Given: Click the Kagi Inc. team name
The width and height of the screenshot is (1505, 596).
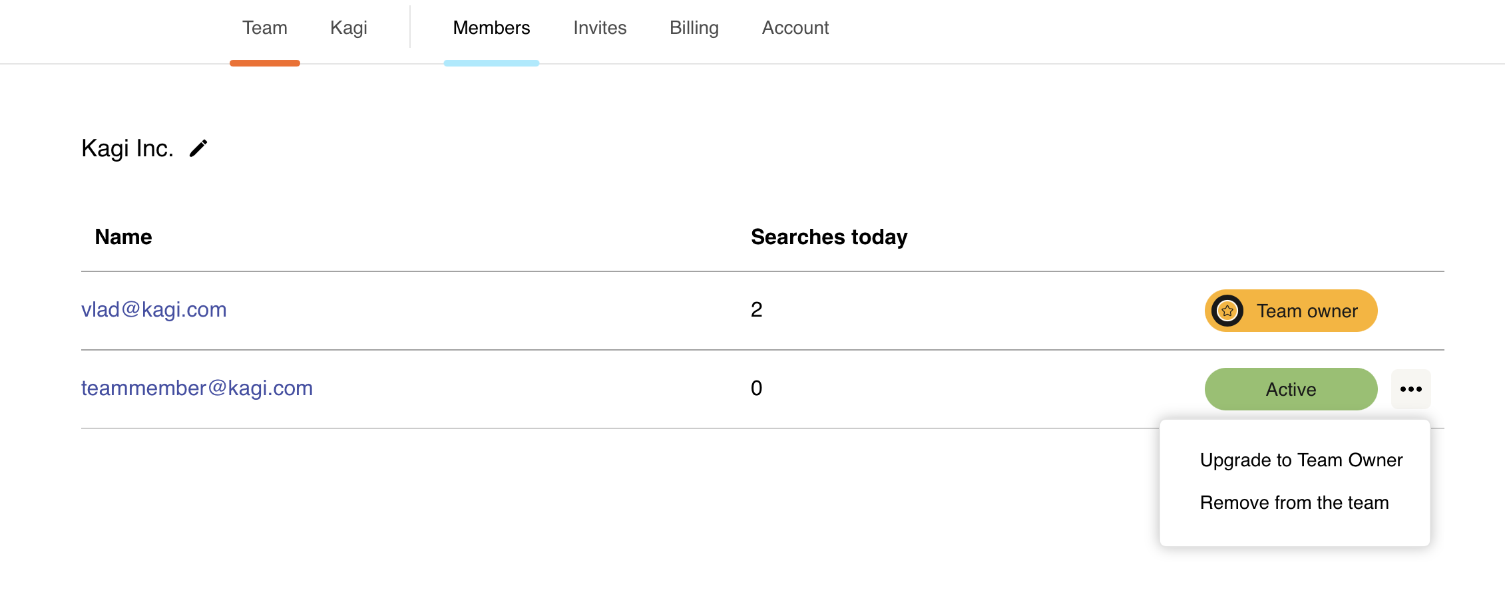Looking at the screenshot, I should 127,148.
